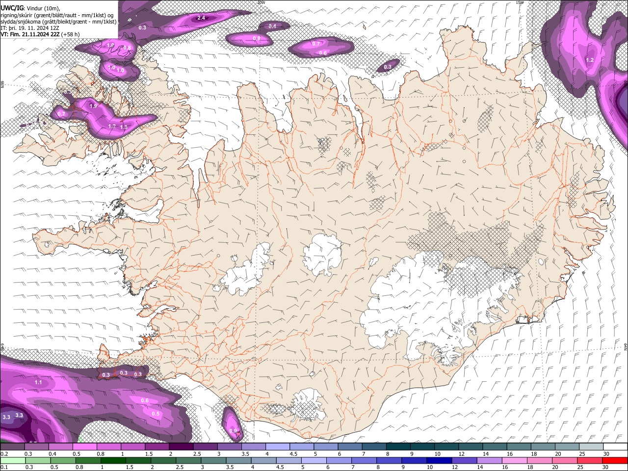Pick the palest green 0.1 rain swatch
Image resolution: width=628 pixels, height=471 pixels.
pos(12,460)
